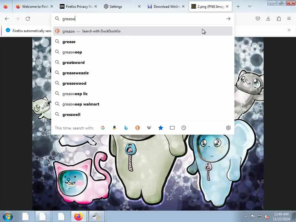296x222 pixels.
Task: Search in open Tabs icon
Action: [x=172, y=128]
